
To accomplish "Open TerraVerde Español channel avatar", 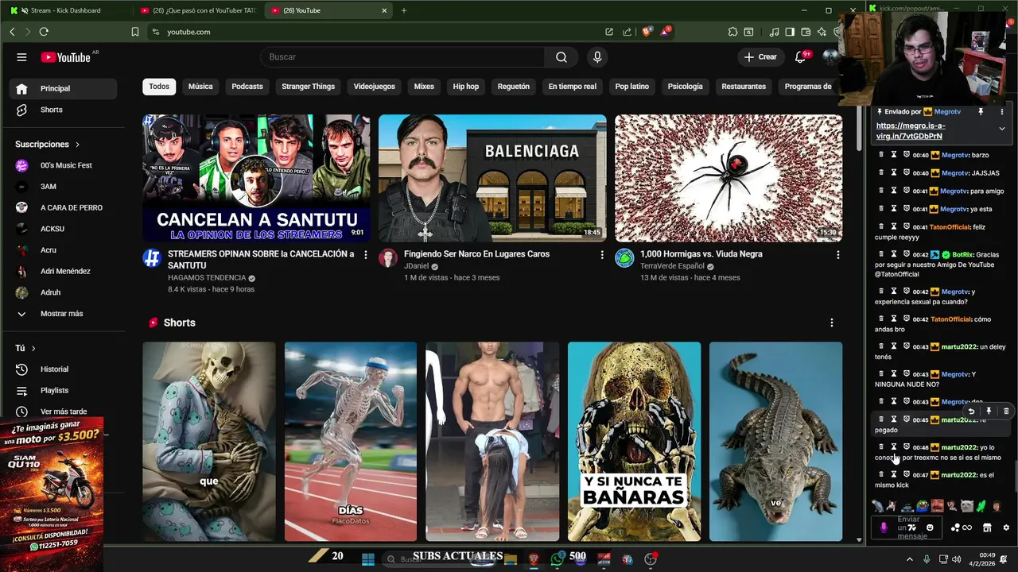I will [x=624, y=257].
